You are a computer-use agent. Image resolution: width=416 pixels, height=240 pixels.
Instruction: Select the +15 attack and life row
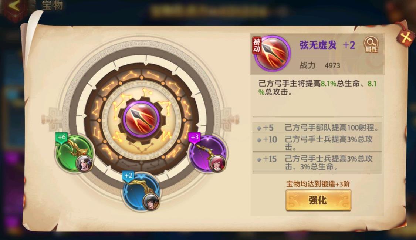click(317, 162)
